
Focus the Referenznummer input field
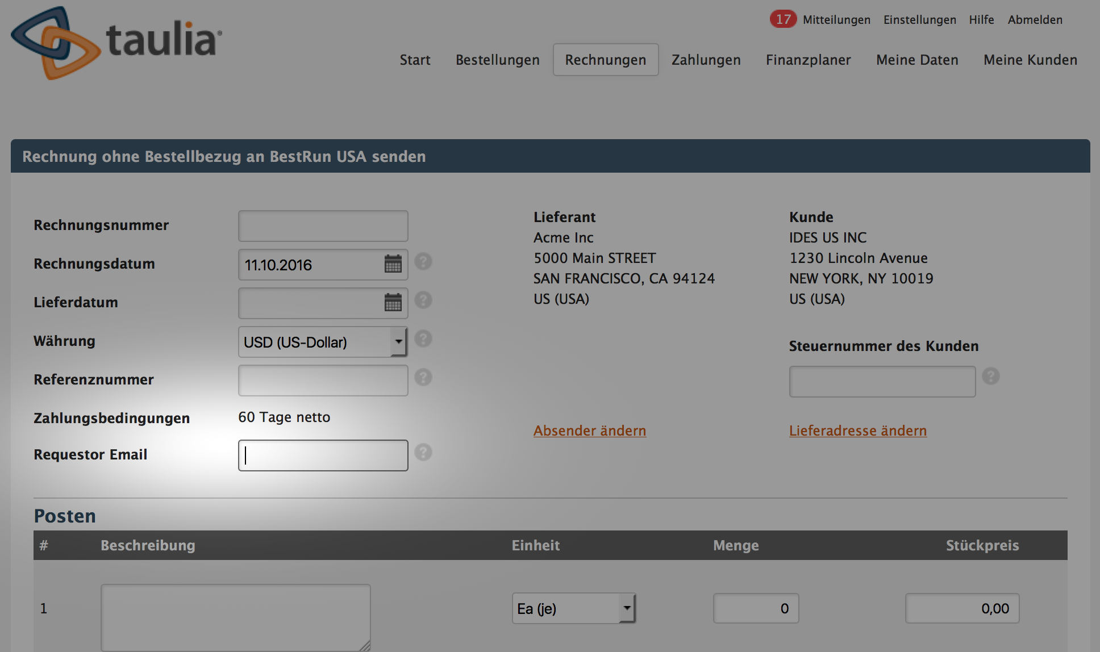323,381
